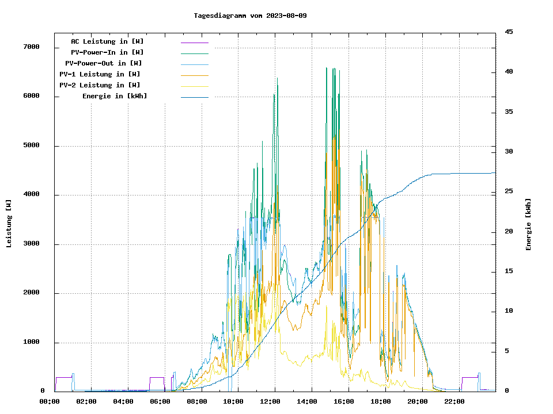The width and height of the screenshot is (553, 414).
Task: Select the AC Leistung in [W] legend label
Action: (x=107, y=41)
